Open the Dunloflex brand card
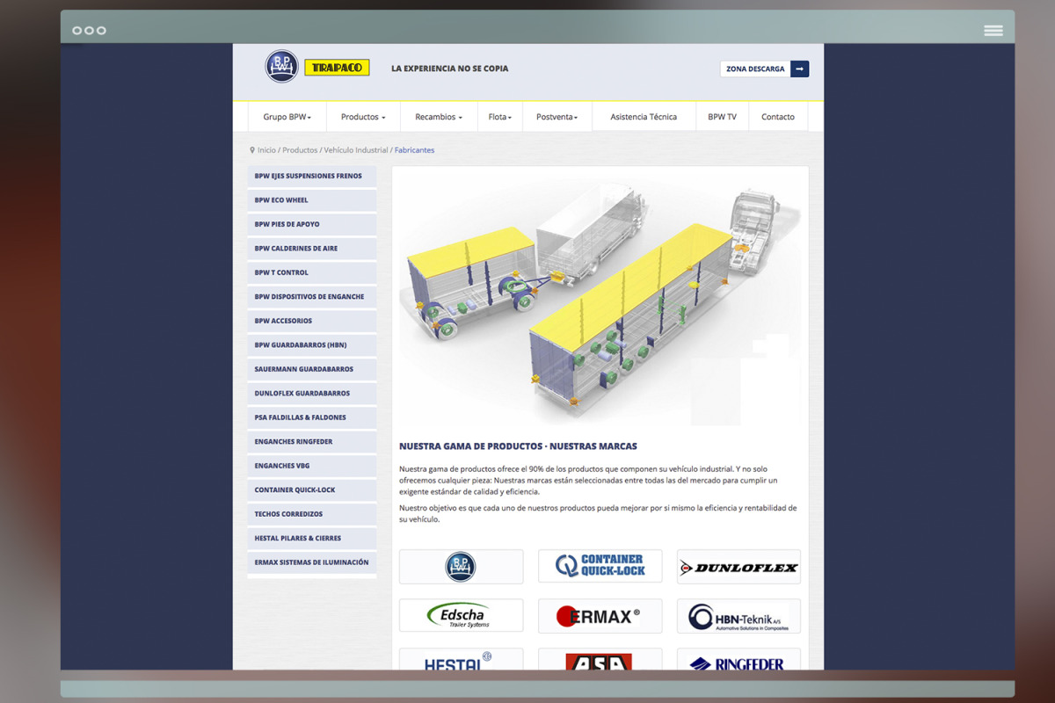The width and height of the screenshot is (1055, 703). [738, 567]
